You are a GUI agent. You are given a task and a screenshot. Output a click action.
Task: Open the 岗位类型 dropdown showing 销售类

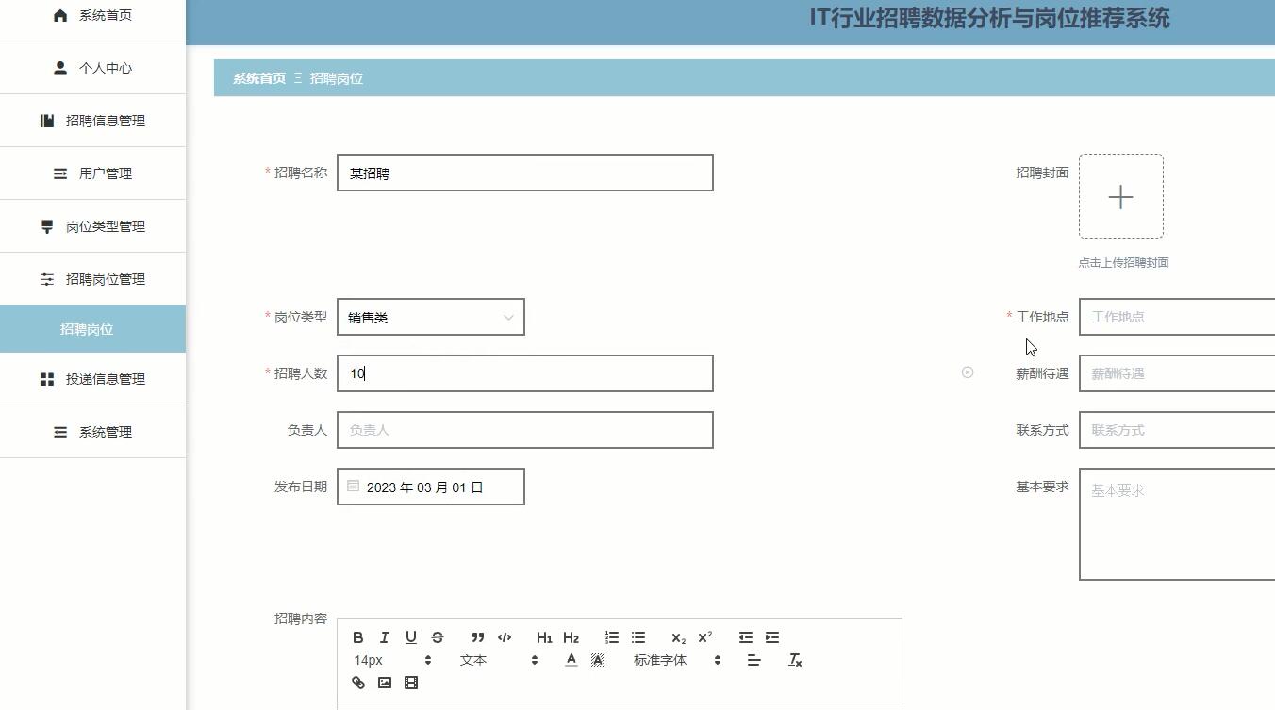coord(431,317)
